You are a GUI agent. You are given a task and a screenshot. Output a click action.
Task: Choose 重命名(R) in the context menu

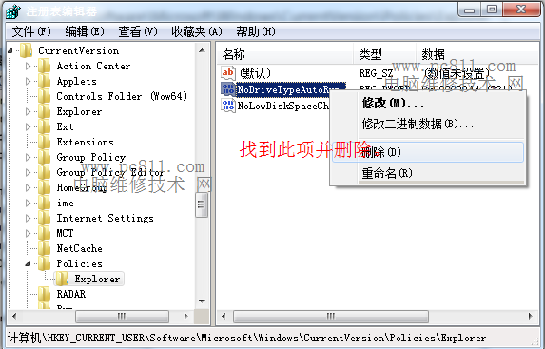click(427, 173)
